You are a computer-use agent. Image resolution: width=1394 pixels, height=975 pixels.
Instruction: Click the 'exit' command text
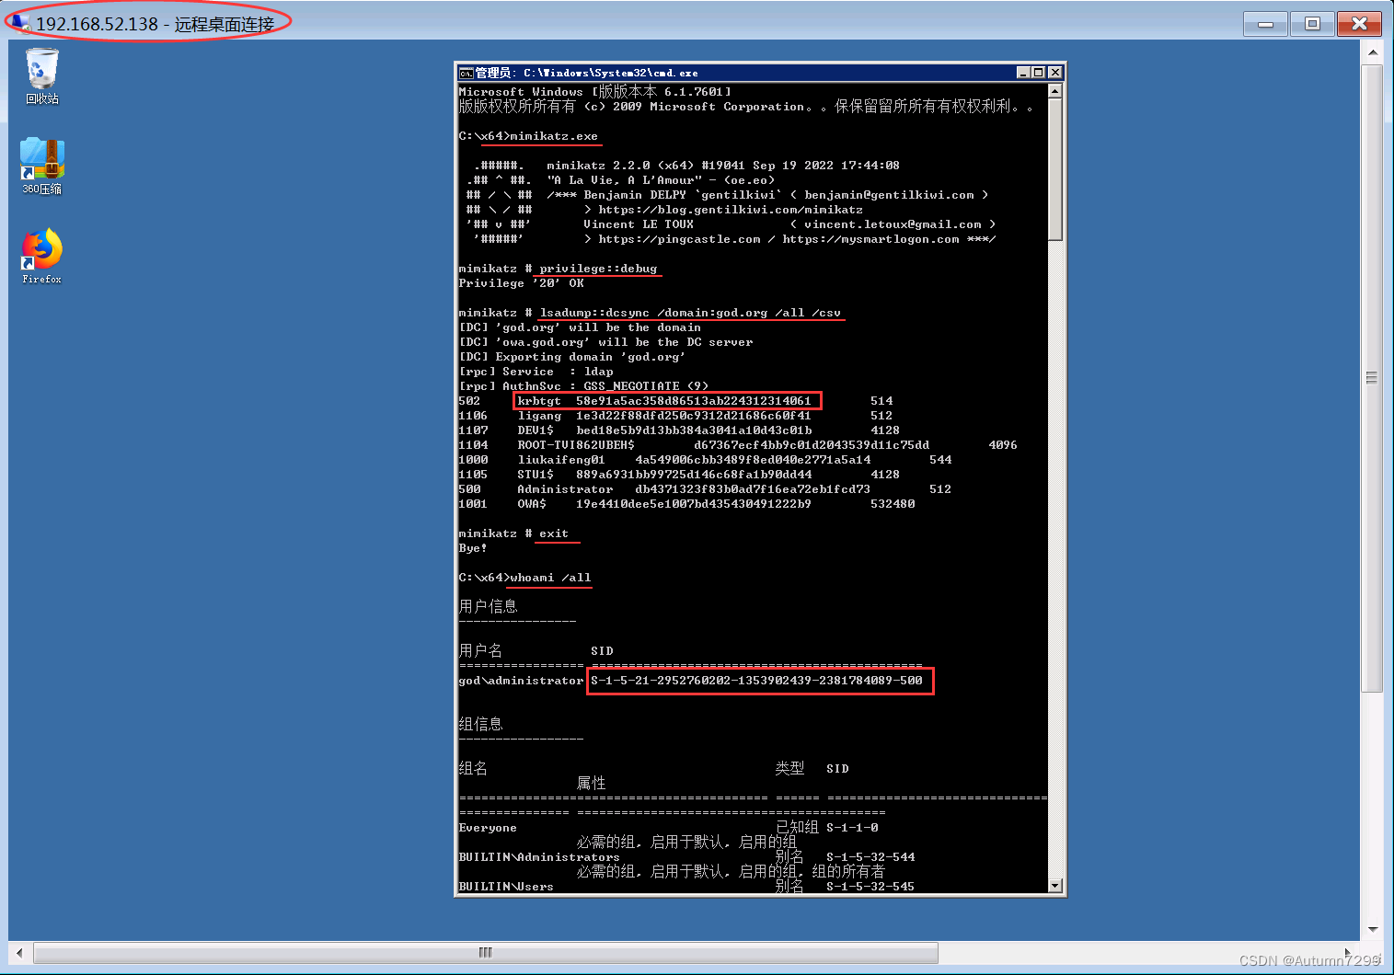554,533
